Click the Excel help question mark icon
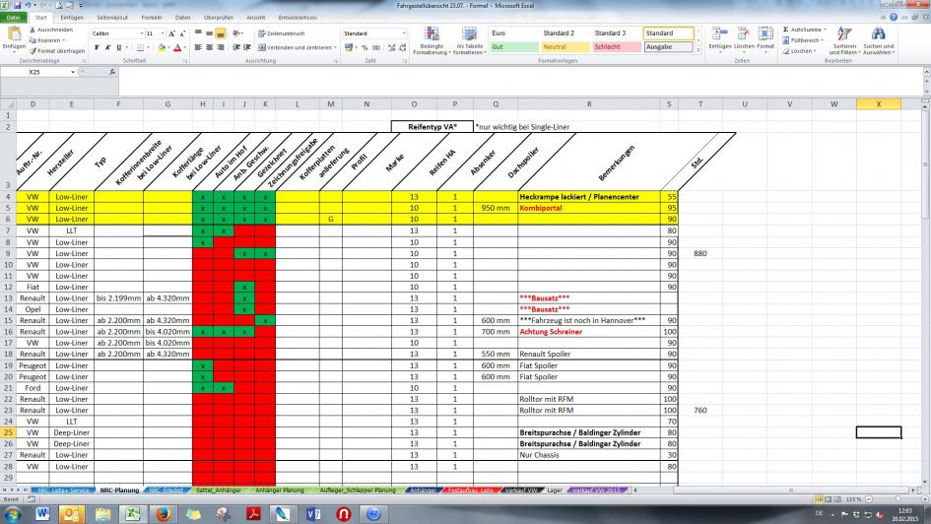This screenshot has width=931, height=524. (x=893, y=18)
